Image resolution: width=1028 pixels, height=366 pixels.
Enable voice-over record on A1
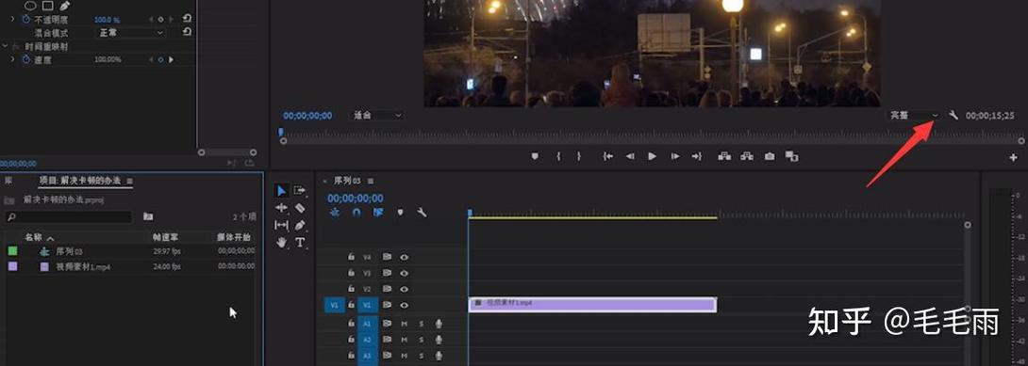[439, 323]
